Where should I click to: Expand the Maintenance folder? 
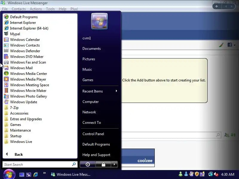point(18,130)
